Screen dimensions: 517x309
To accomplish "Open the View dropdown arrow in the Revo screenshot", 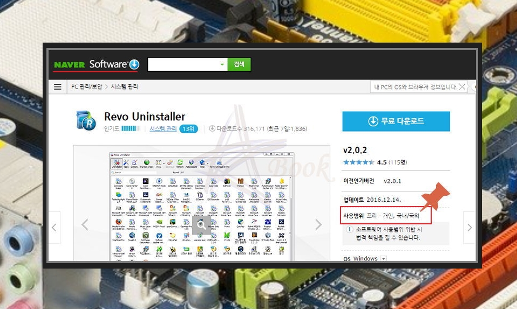I will 164,163.
